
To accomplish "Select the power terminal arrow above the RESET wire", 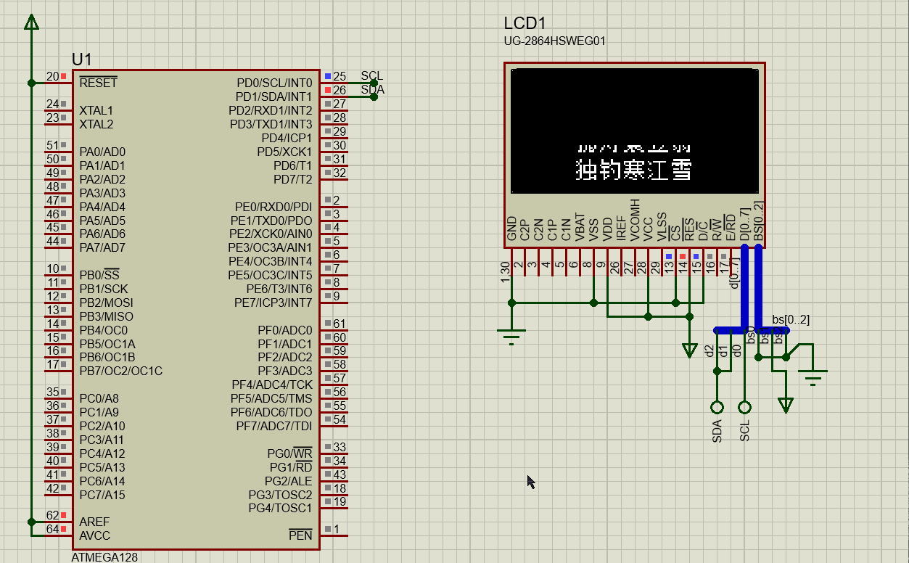I will click(31, 22).
